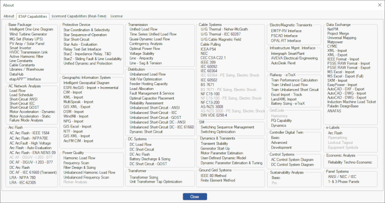Click 'Relay Test-Set Interface' text
Viewport: 385px width, 203px height.
[82, 50]
